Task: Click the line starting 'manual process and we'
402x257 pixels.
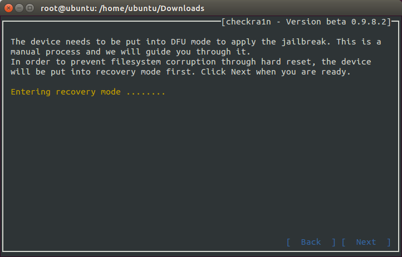Action: click(130, 52)
